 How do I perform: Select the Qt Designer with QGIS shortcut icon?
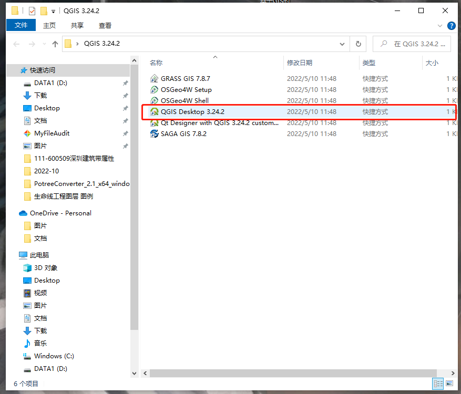(x=155, y=123)
